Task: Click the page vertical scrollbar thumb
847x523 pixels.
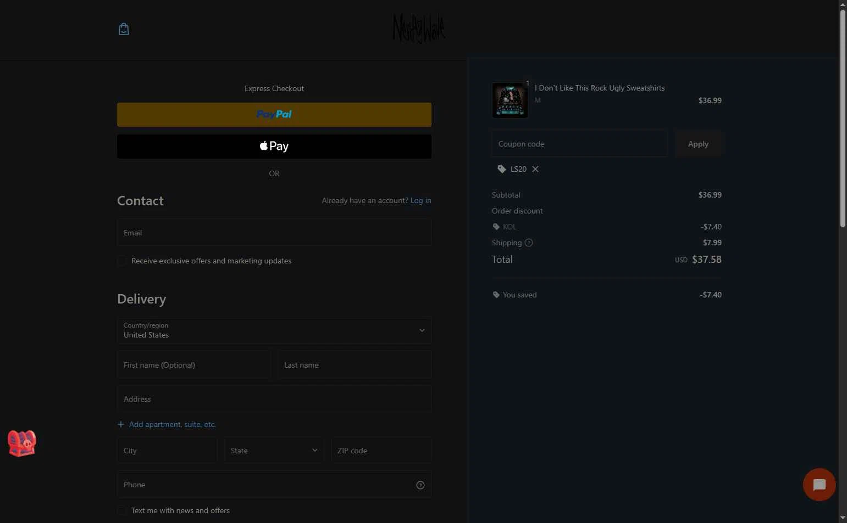Action: pyautogui.click(x=843, y=118)
